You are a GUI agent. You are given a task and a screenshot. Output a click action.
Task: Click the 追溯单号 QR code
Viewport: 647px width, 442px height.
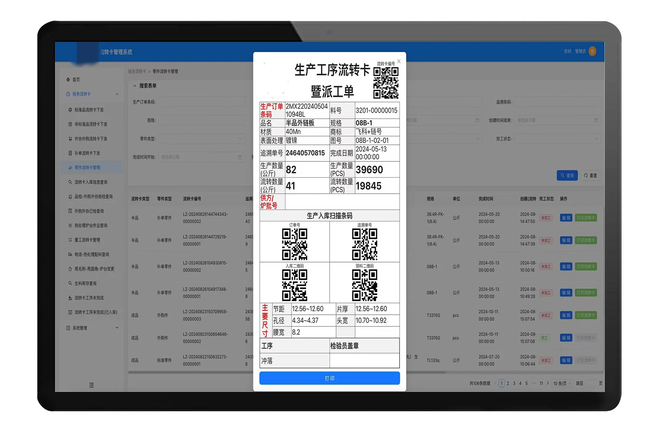(365, 244)
